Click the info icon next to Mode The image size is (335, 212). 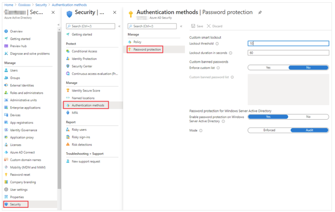point(201,130)
